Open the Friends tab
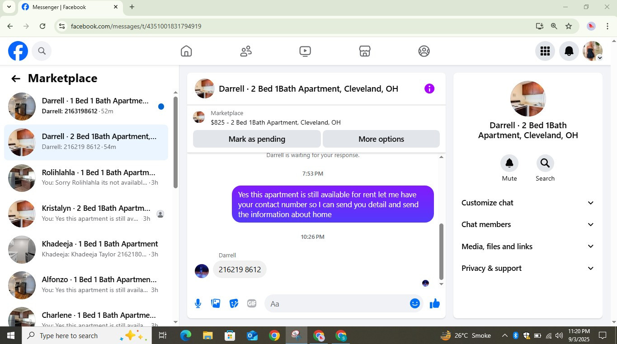 pos(246,51)
